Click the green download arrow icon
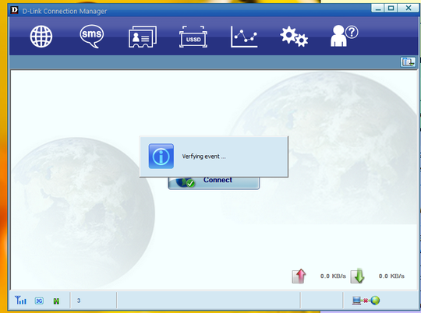 (357, 276)
